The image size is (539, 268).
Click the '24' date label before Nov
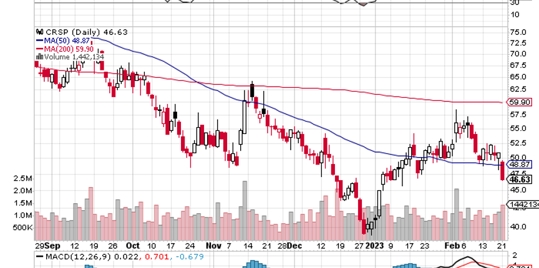(190, 246)
